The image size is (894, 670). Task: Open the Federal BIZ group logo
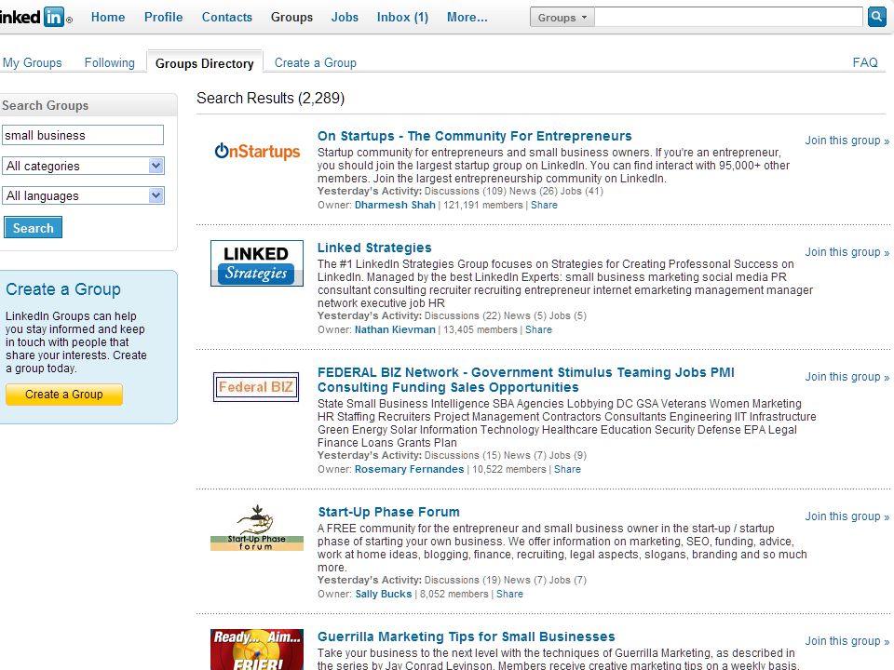(256, 387)
